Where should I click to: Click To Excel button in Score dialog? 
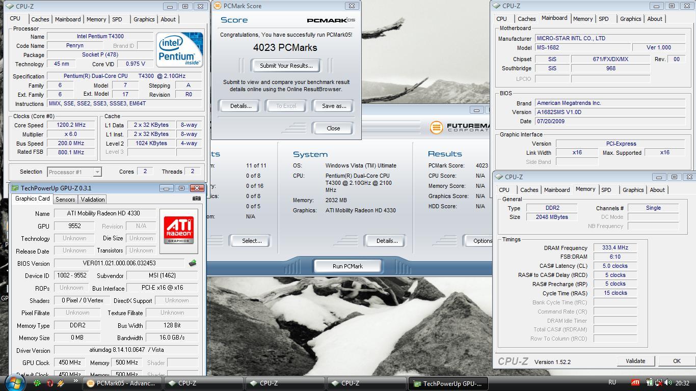click(x=286, y=106)
